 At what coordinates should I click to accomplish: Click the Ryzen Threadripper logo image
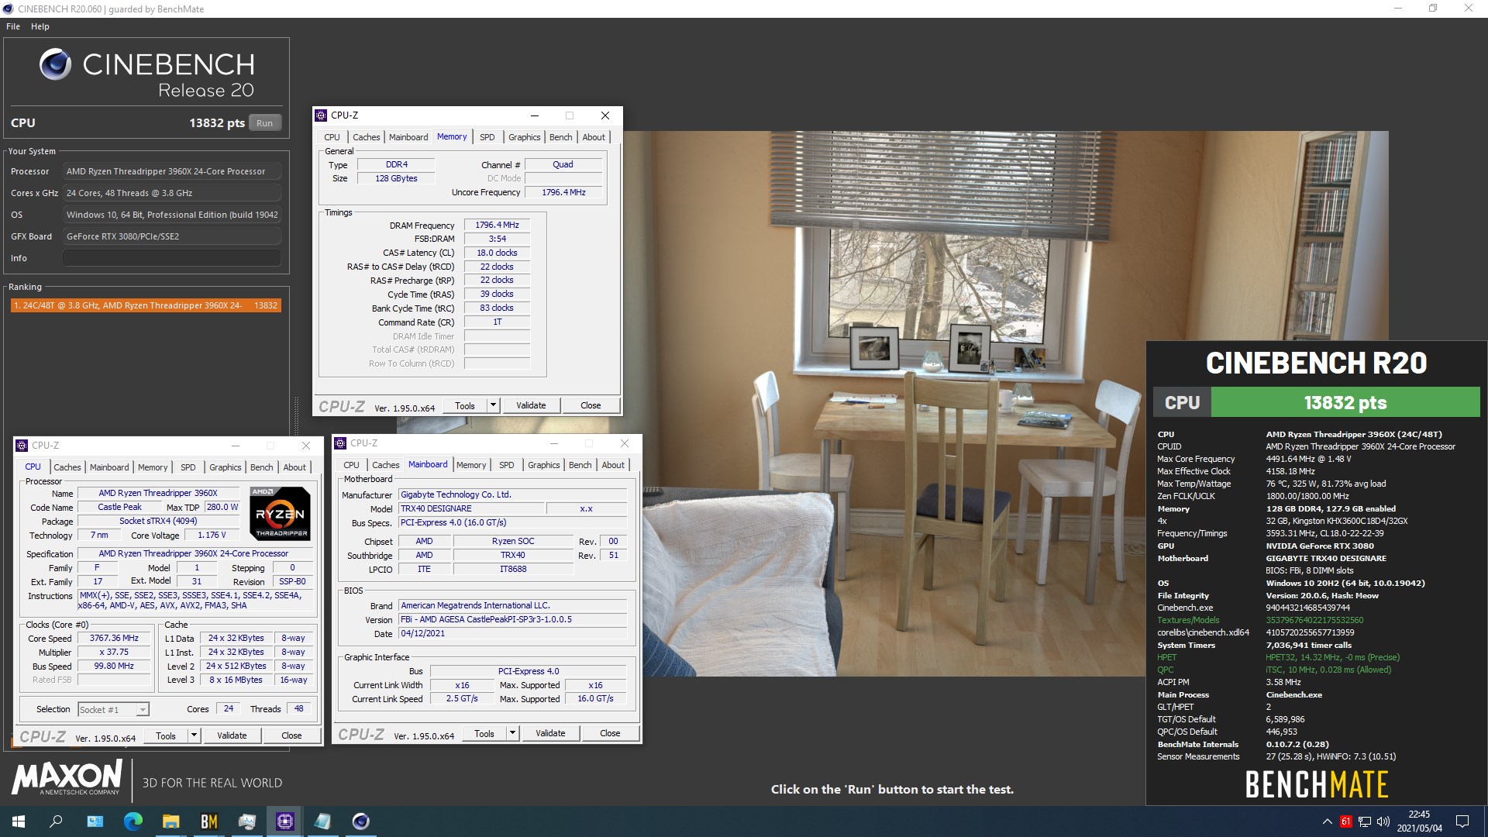coord(281,514)
